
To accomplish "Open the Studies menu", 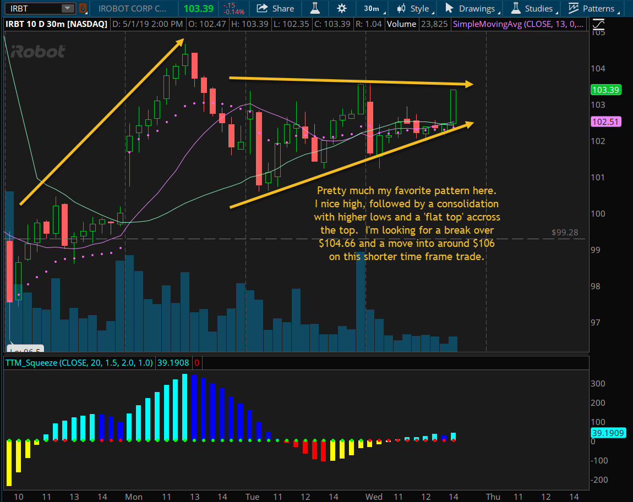I will pos(534,8).
